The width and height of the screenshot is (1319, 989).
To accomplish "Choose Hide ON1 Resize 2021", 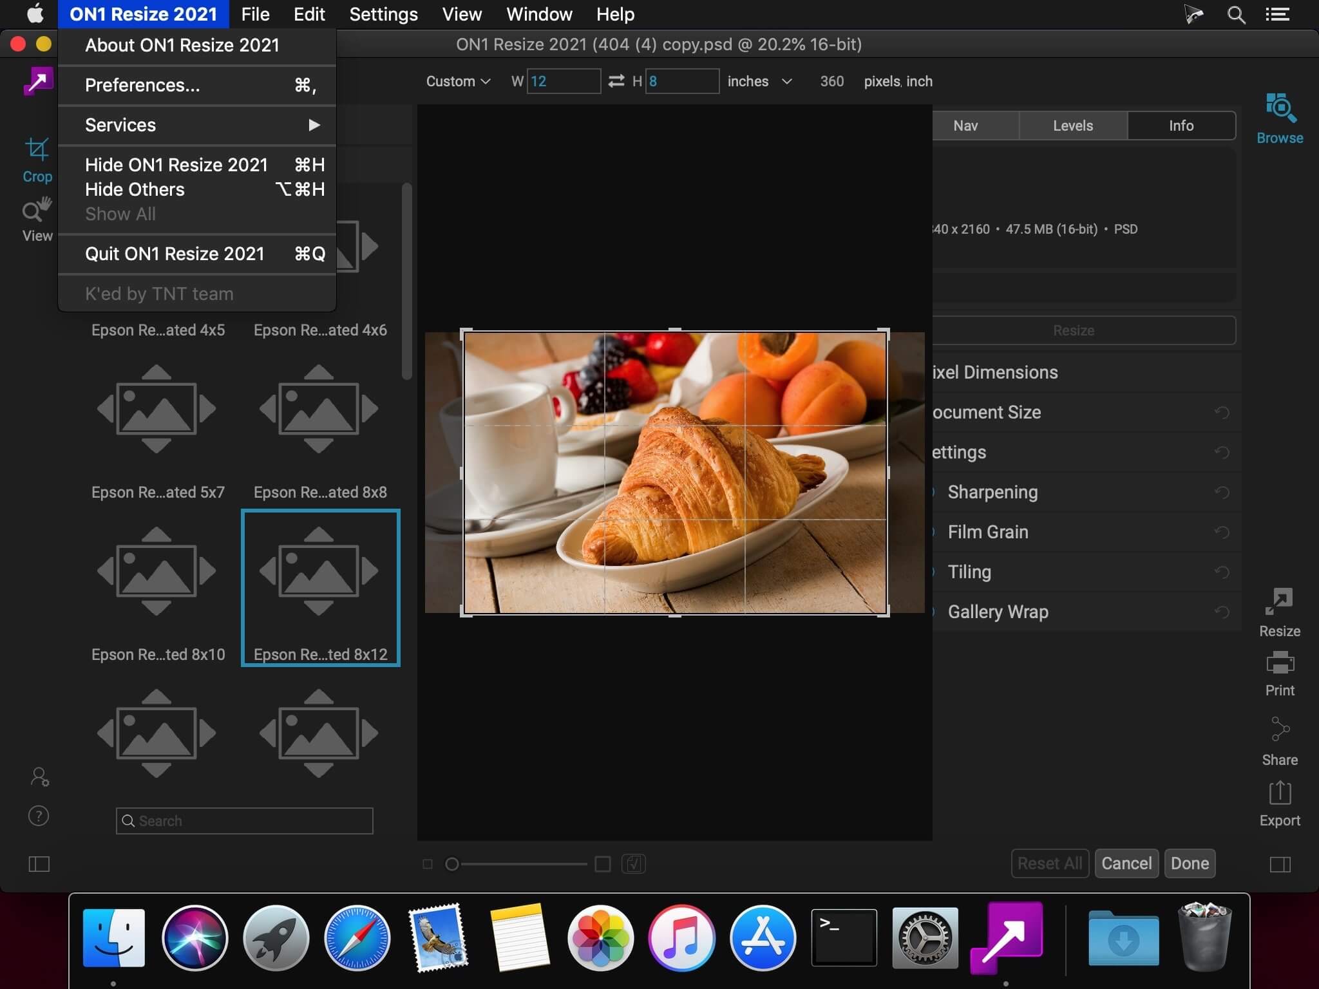I will click(x=197, y=165).
